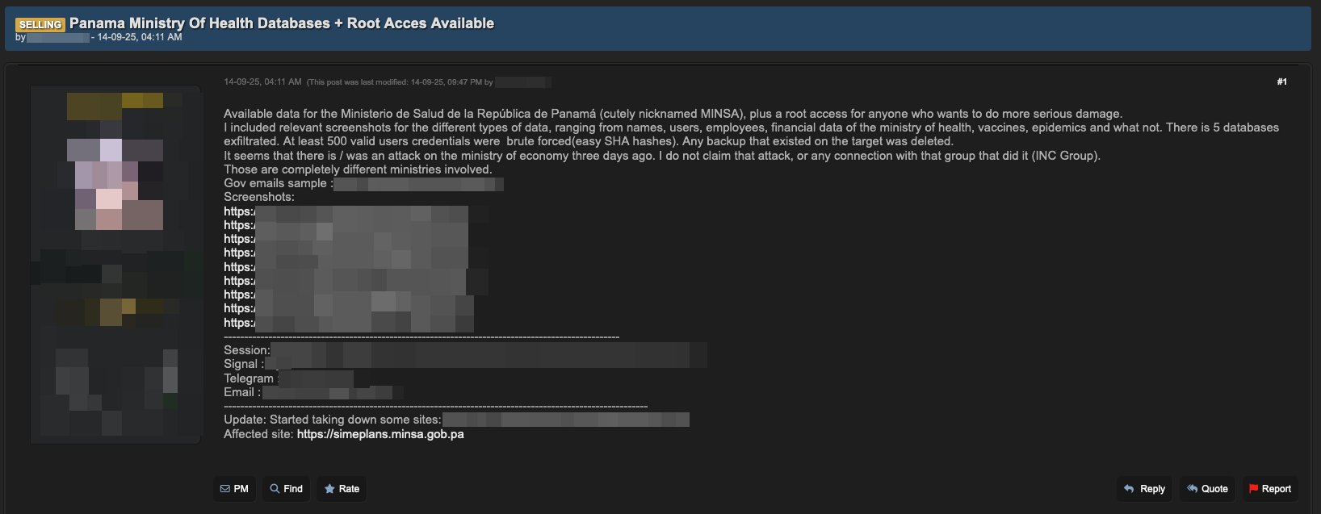Click the magnifier icon on the Find button
This screenshot has height=514, width=1321.
[x=275, y=489]
